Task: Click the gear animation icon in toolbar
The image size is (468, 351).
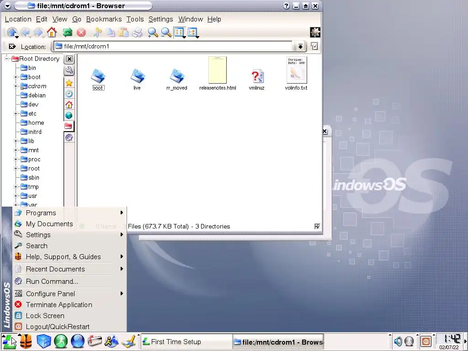Action: [x=315, y=32]
